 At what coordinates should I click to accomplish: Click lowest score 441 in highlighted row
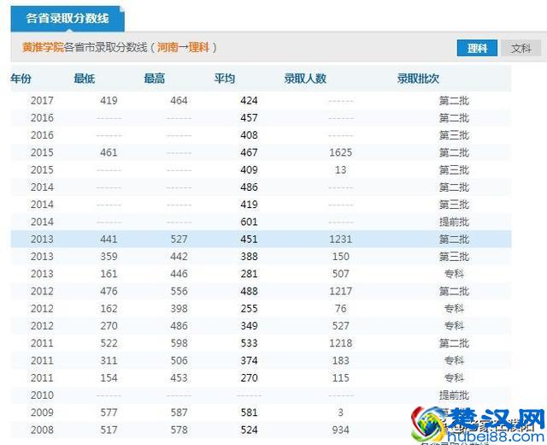point(109,240)
